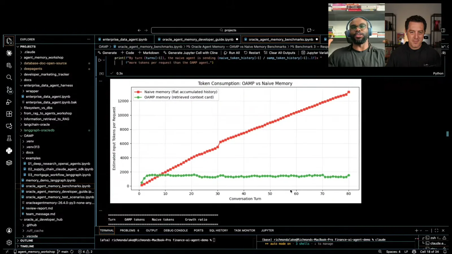Switch to the PROBLEMS panel tab
This screenshot has width=452, height=254.
click(129, 231)
